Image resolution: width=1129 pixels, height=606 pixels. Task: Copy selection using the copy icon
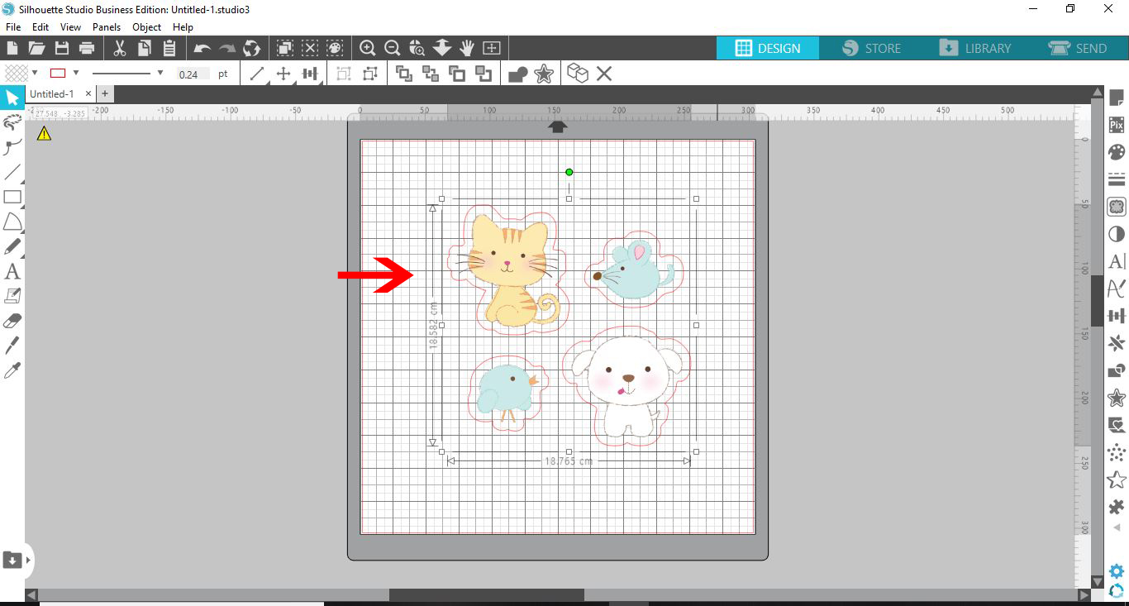145,48
